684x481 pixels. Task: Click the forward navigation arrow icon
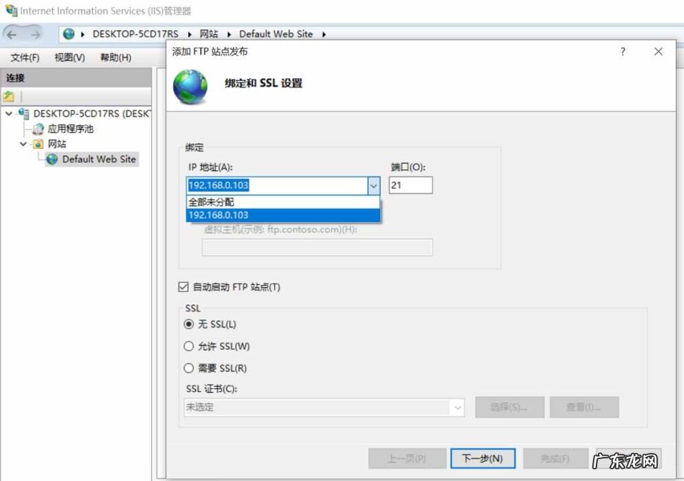click(x=35, y=34)
